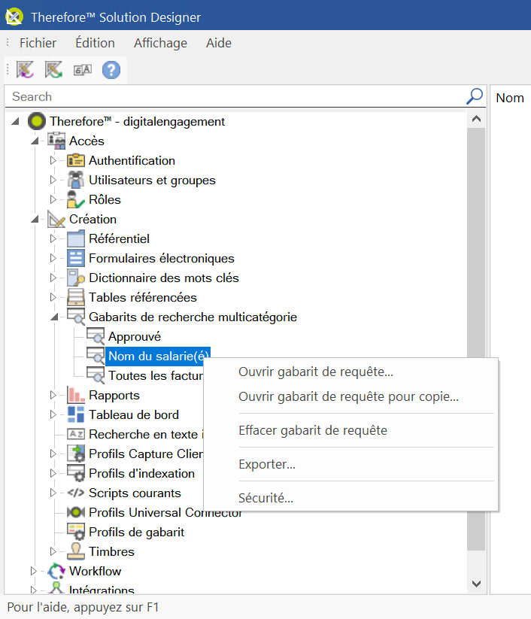Viewport: 531px width, 619px height.
Task: Collapse the Accès tree node
Action: click(x=35, y=141)
